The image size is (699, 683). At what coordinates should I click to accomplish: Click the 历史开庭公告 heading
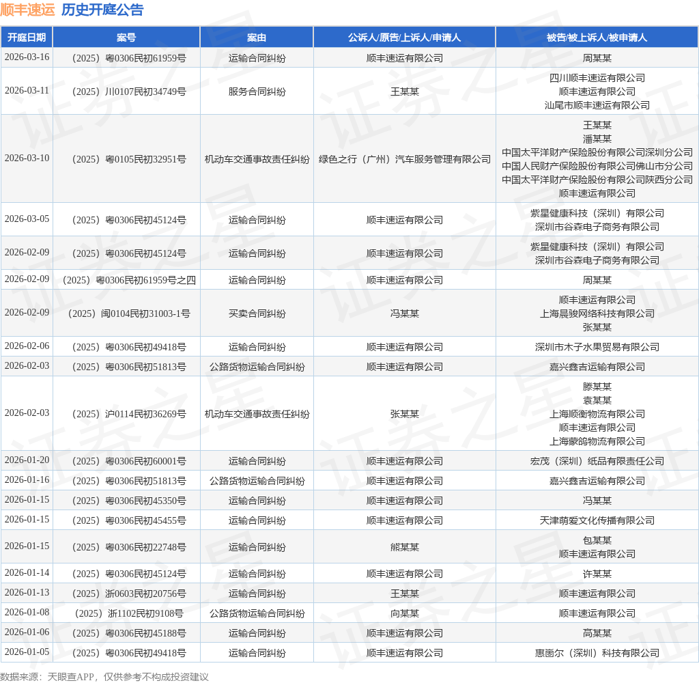pos(102,10)
